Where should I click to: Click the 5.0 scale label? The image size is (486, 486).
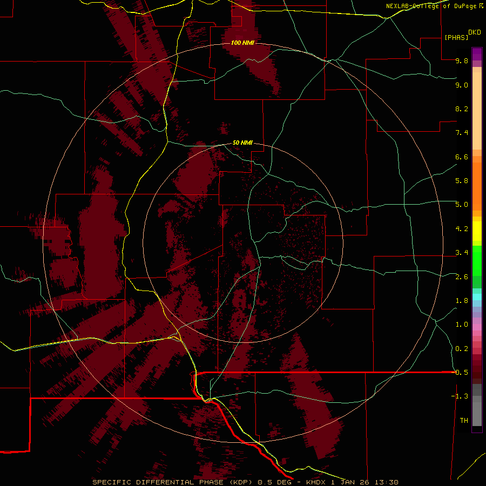pos(462,205)
